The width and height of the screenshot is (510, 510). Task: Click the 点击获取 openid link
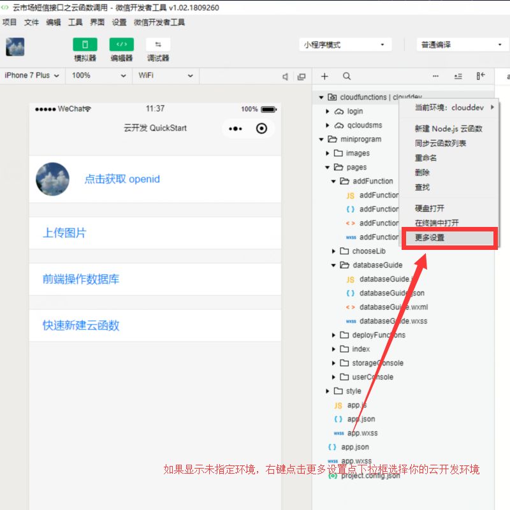(122, 179)
